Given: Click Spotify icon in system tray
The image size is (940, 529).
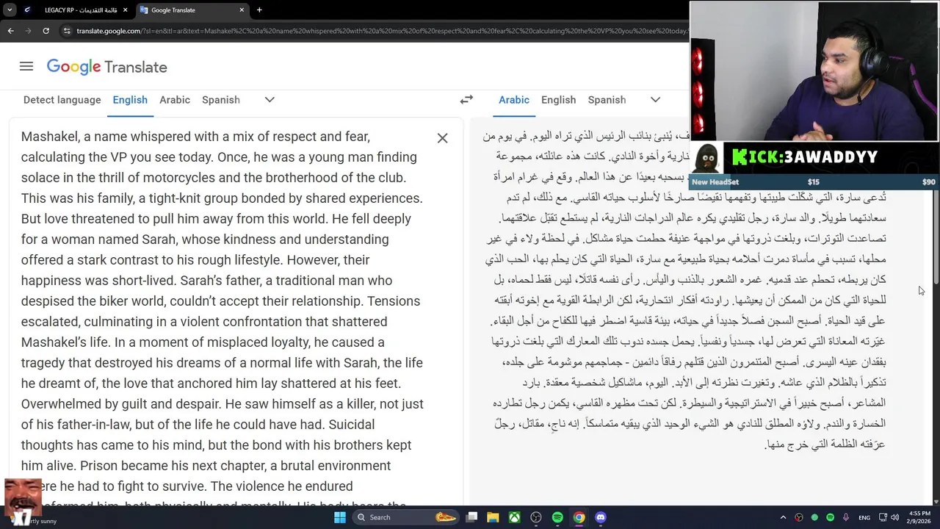Looking at the screenshot, I should pos(831,517).
